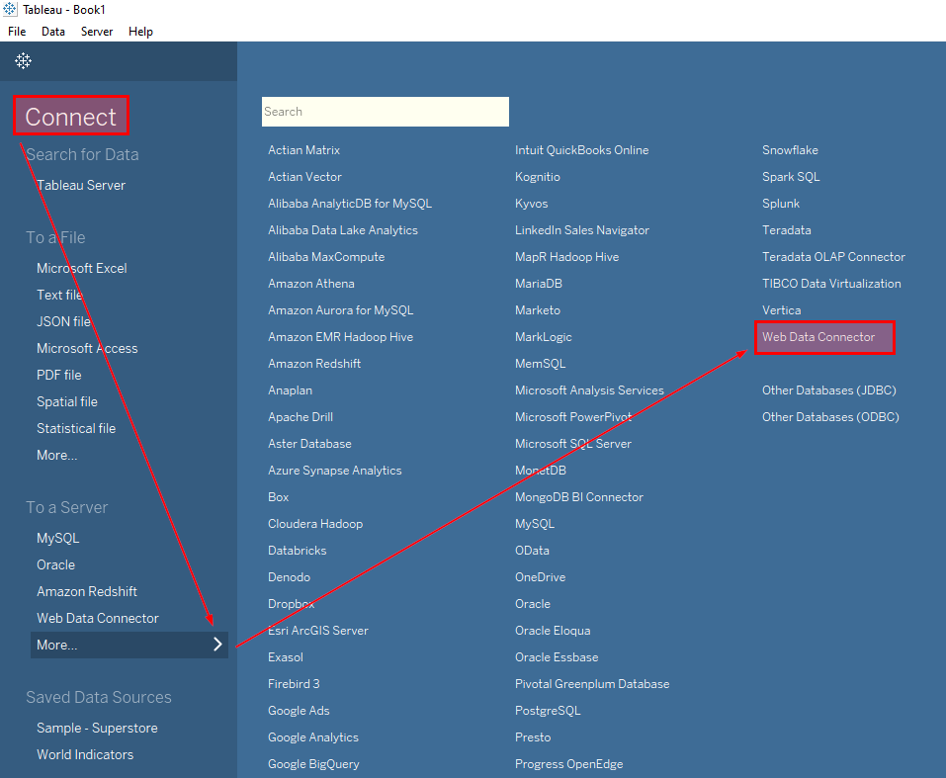The height and width of the screenshot is (778, 946).
Task: Select the Apache Drill connector
Action: point(301,416)
